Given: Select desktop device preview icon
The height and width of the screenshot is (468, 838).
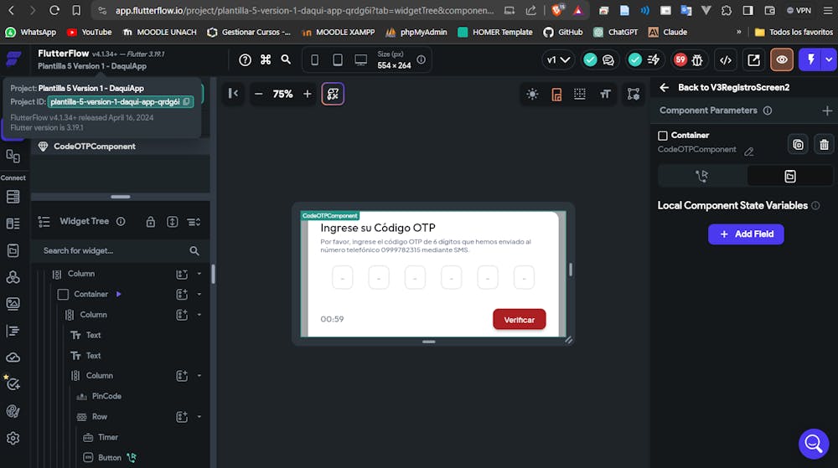Looking at the screenshot, I should [x=360, y=59].
